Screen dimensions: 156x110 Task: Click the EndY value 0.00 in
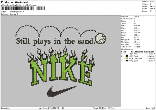pyautogui.click(x=136, y=37)
